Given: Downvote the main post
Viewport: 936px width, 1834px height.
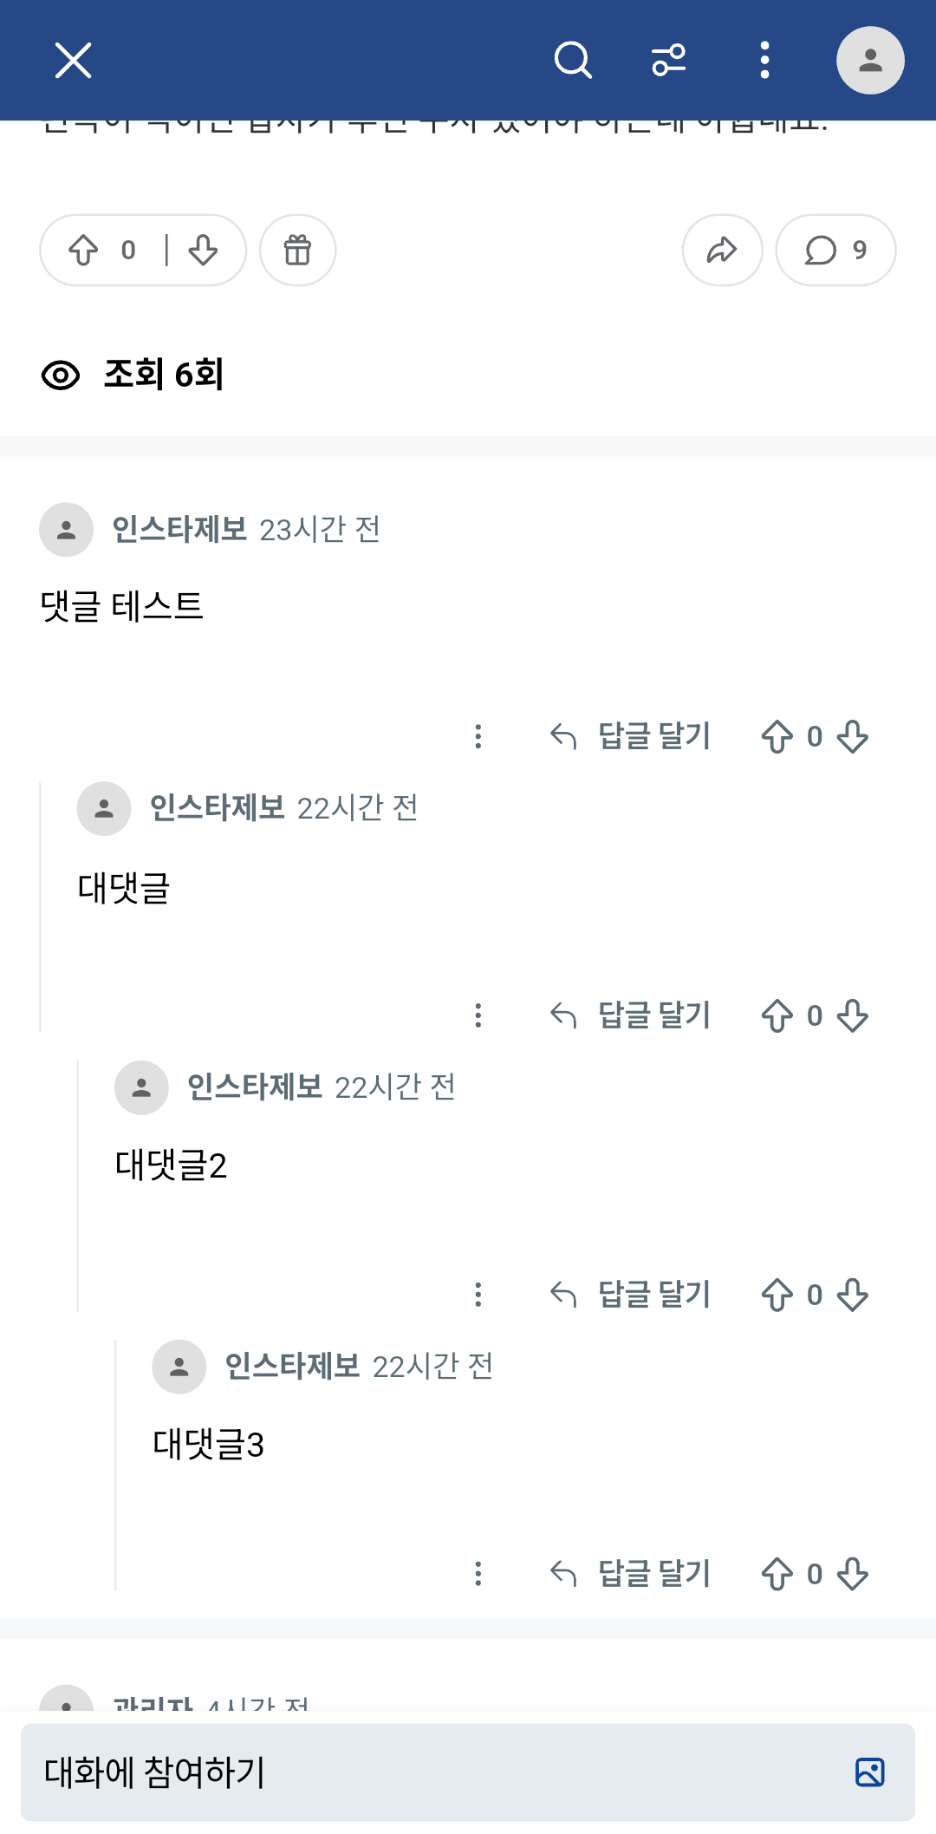Looking at the screenshot, I should [x=203, y=250].
